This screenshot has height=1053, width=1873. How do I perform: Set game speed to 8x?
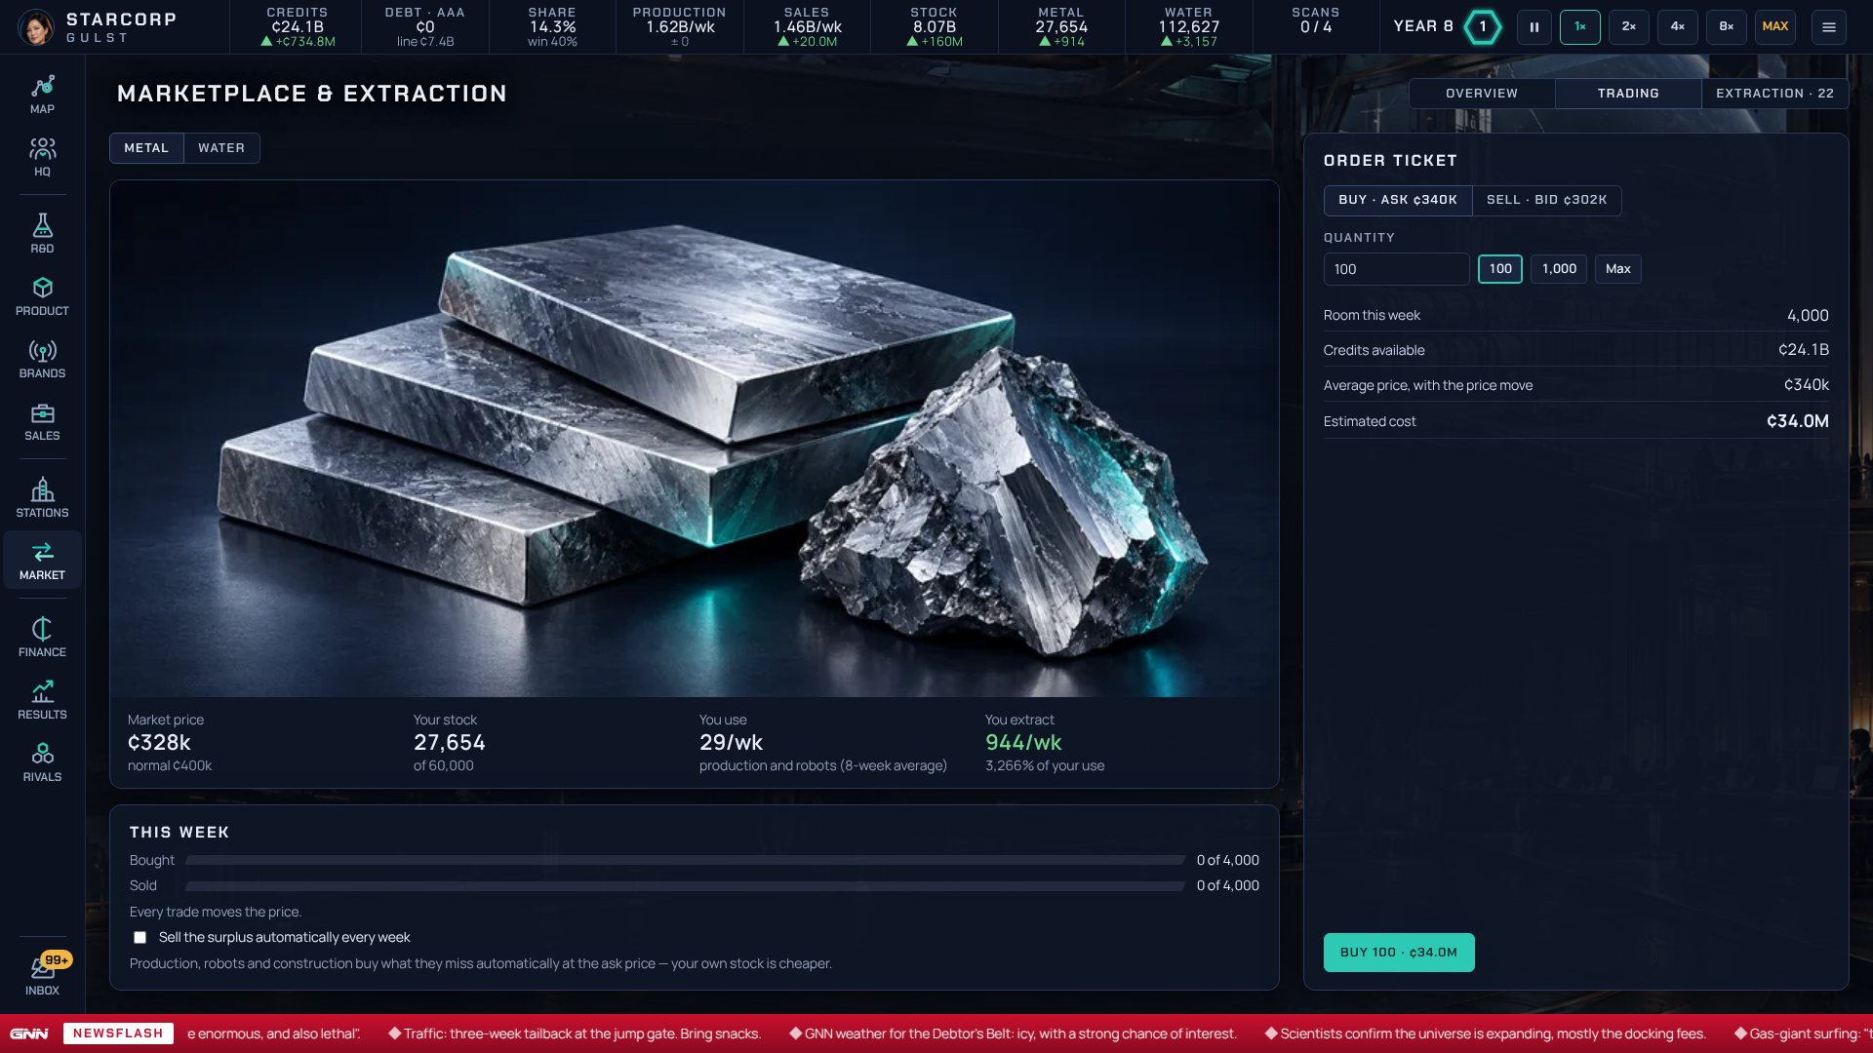tap(1726, 27)
